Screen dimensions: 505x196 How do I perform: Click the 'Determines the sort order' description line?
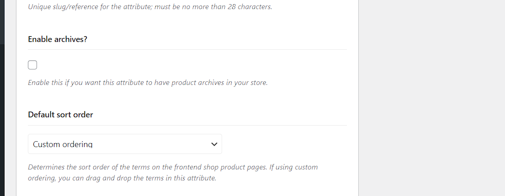tap(73, 167)
